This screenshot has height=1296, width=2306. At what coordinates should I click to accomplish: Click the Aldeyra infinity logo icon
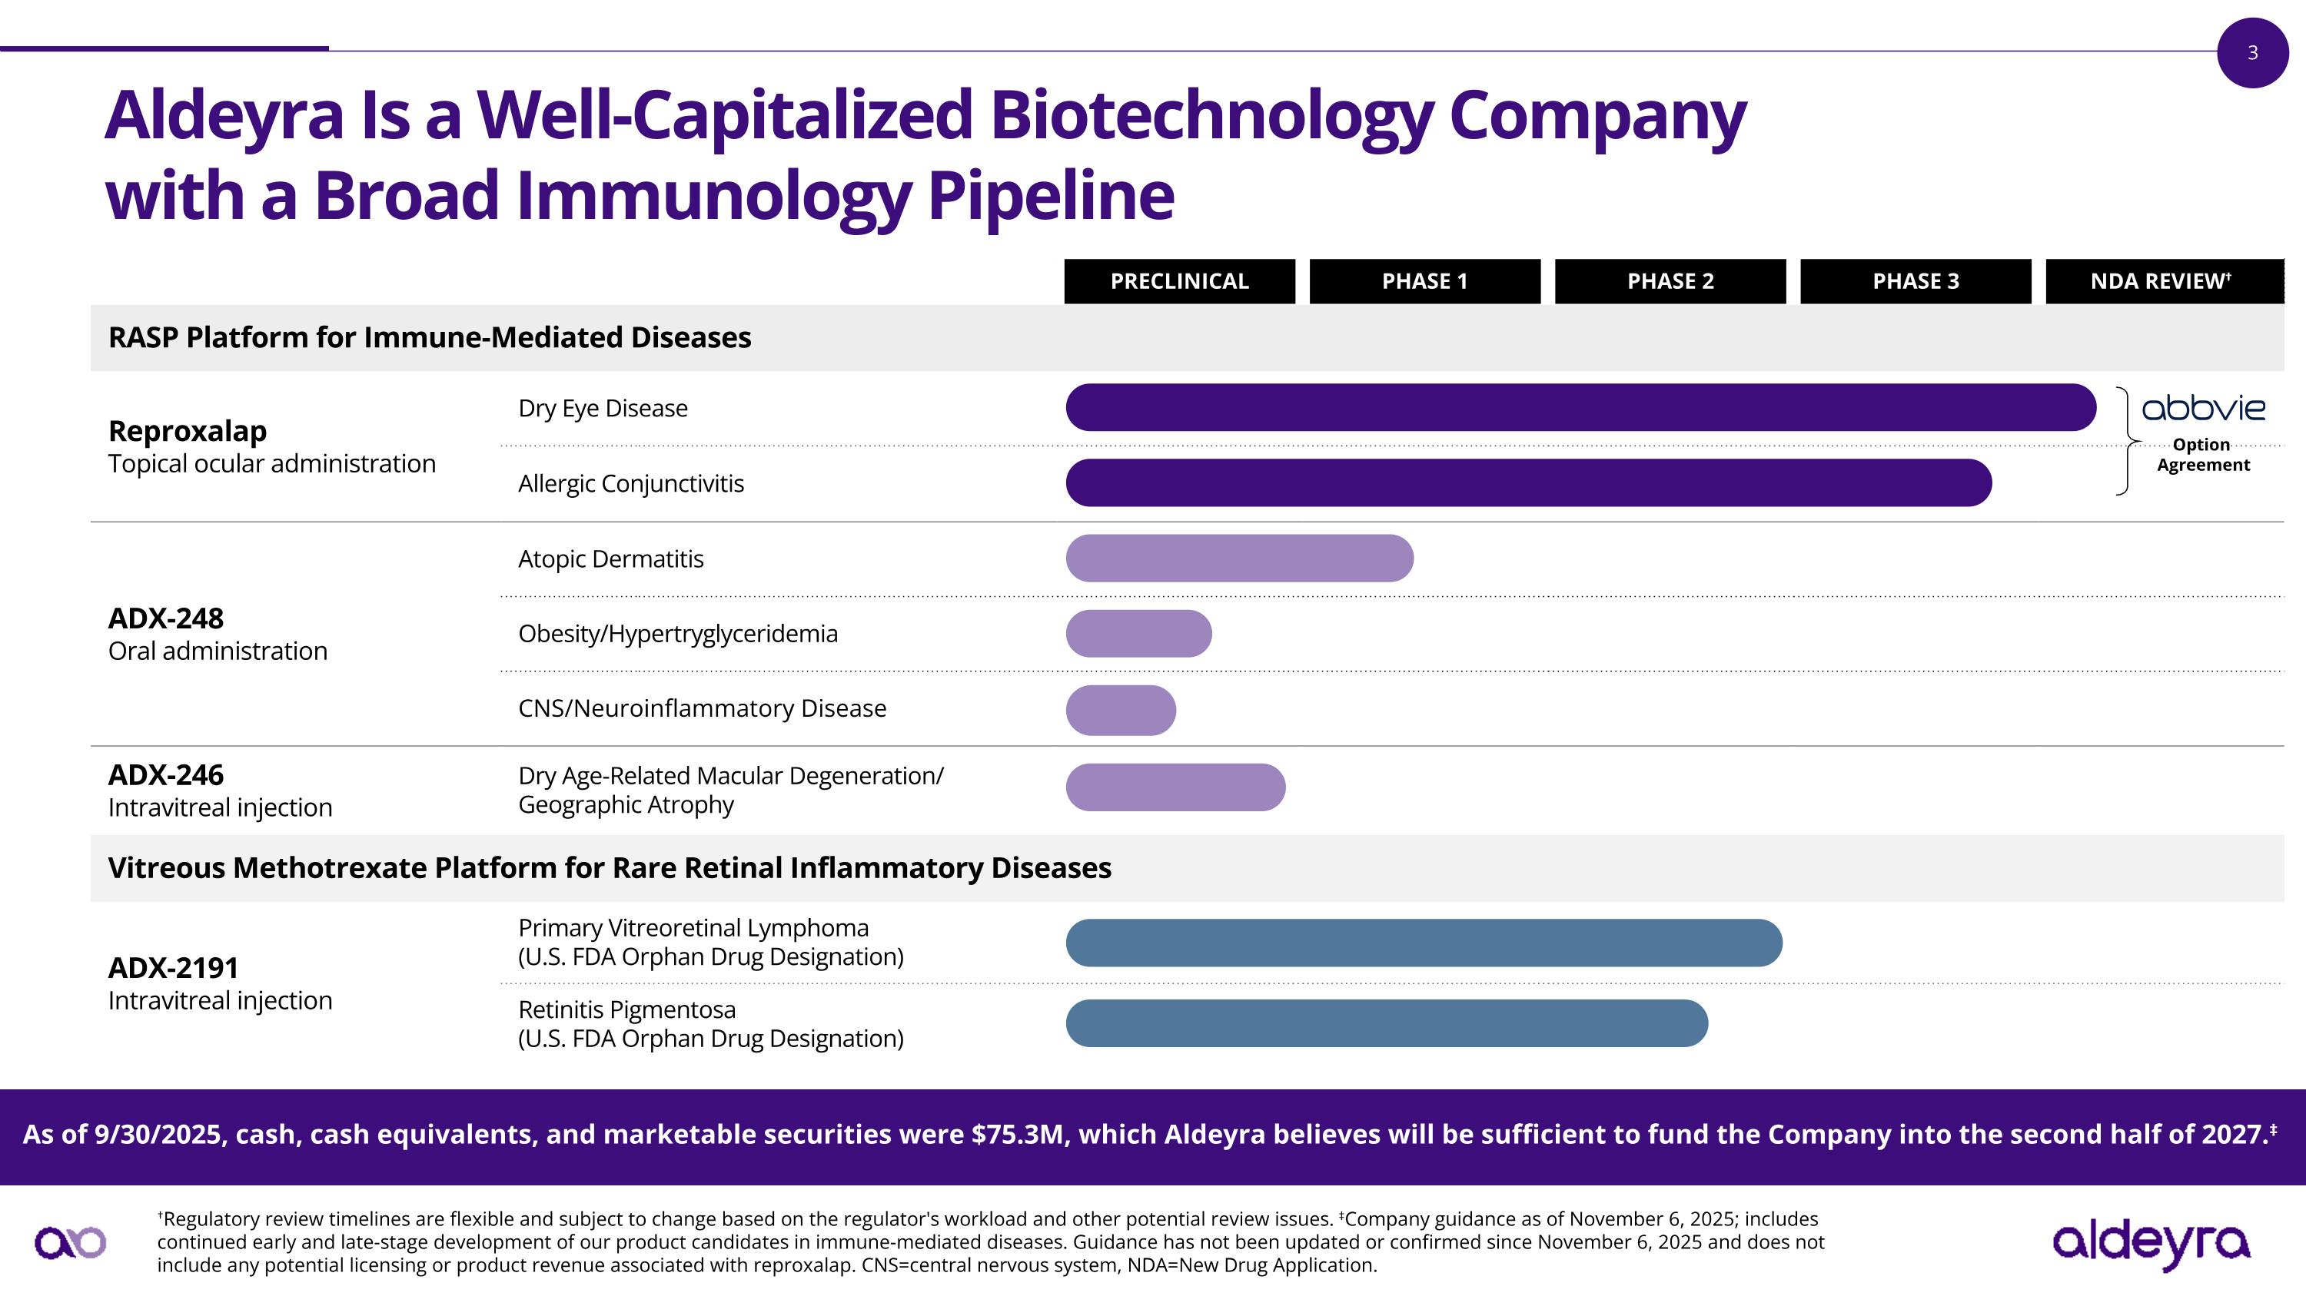(x=70, y=1241)
